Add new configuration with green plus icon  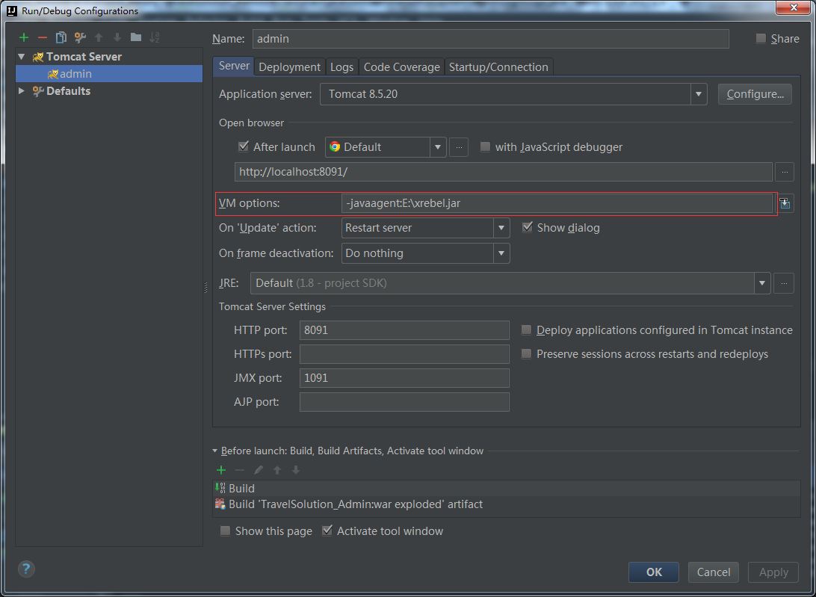(24, 37)
